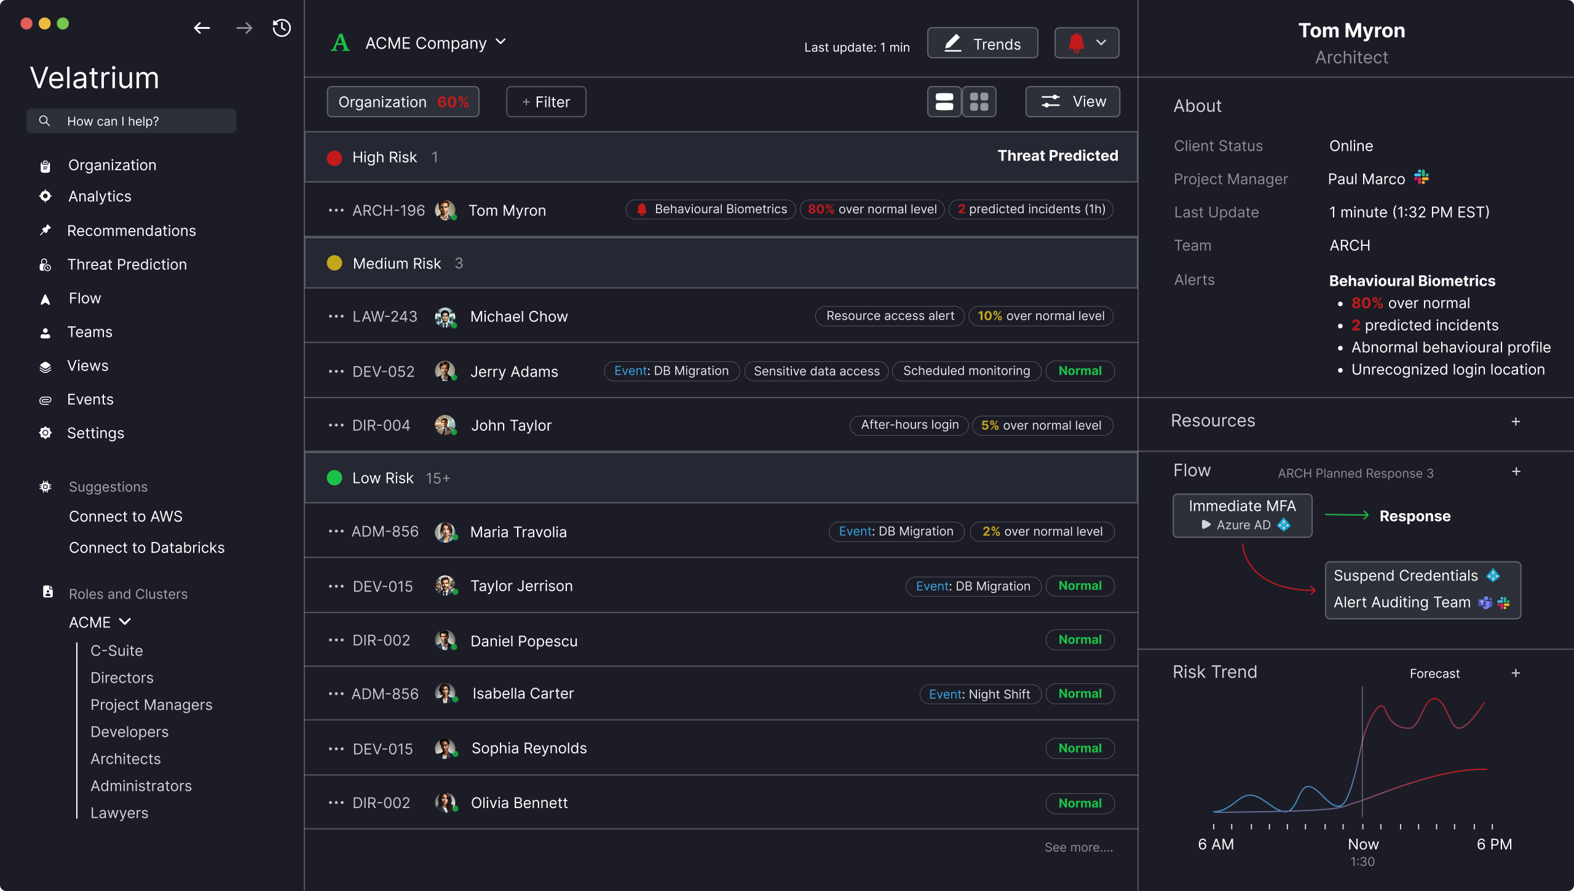The height and width of the screenshot is (891, 1574).
Task: Click the Trends button
Action: click(983, 43)
